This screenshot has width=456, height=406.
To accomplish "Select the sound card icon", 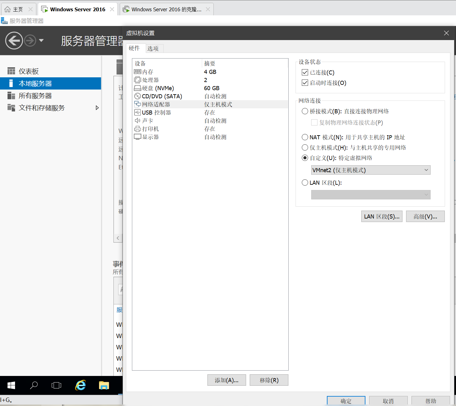I will click(137, 121).
